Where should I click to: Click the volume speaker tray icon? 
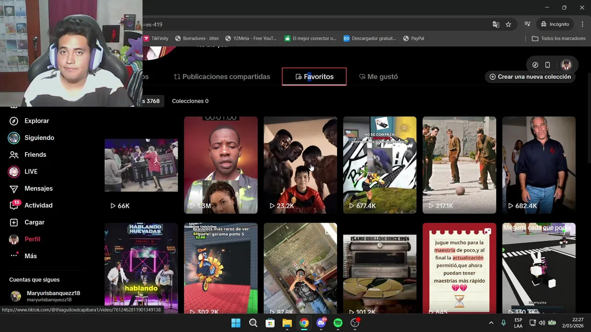(542, 323)
